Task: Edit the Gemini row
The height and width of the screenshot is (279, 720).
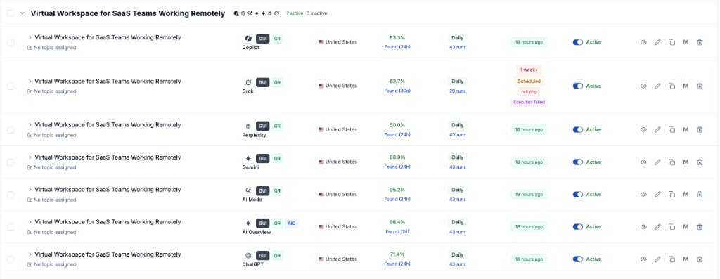Action: pyautogui.click(x=657, y=162)
